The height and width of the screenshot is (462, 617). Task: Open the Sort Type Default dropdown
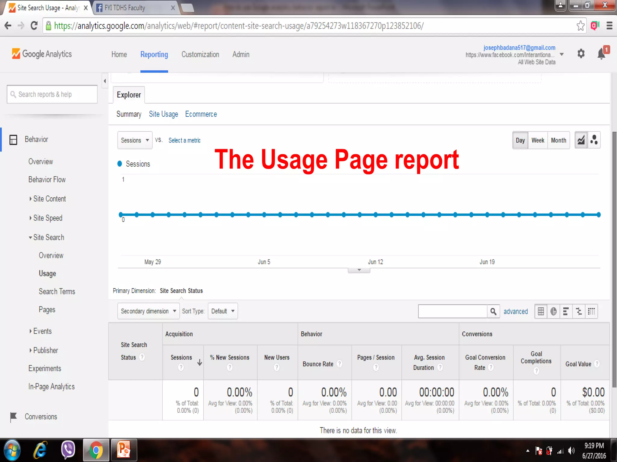point(223,311)
